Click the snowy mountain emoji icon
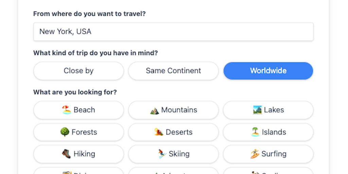The height and width of the screenshot is (174, 348). pyautogui.click(x=155, y=110)
